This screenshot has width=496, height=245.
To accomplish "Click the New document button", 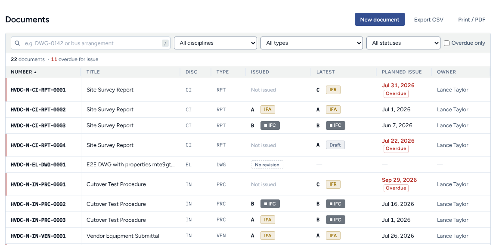I will [380, 20].
